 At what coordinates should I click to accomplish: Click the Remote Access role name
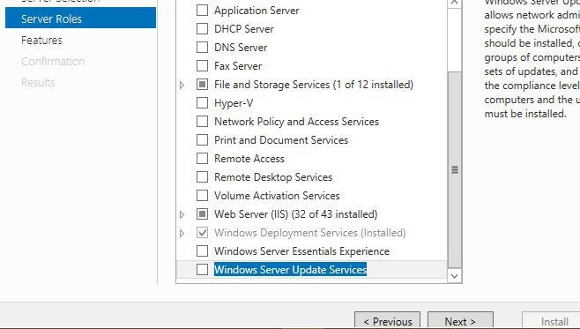click(249, 159)
